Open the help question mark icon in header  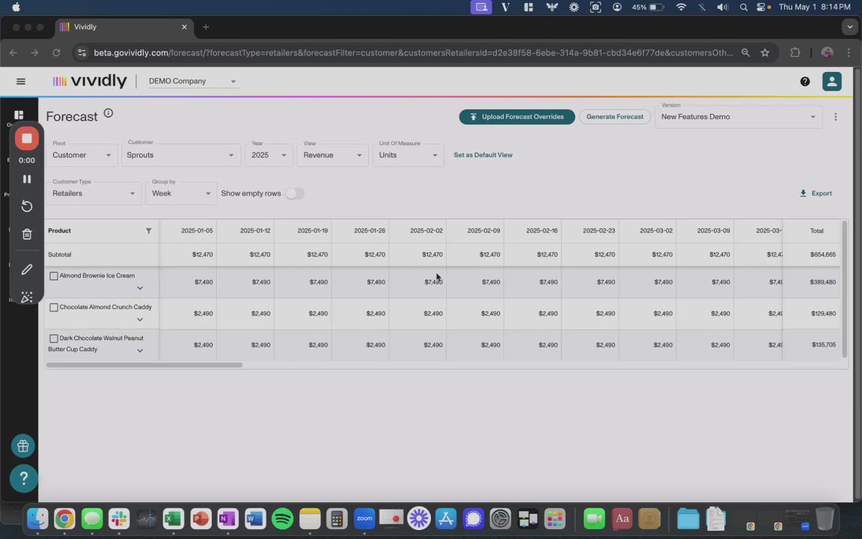click(x=805, y=82)
